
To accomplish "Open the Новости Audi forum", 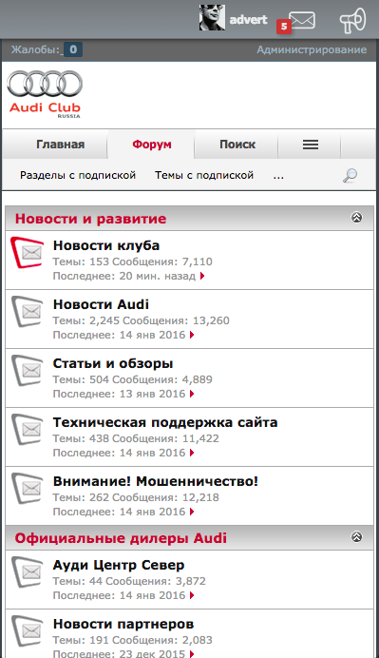I will pos(101,304).
